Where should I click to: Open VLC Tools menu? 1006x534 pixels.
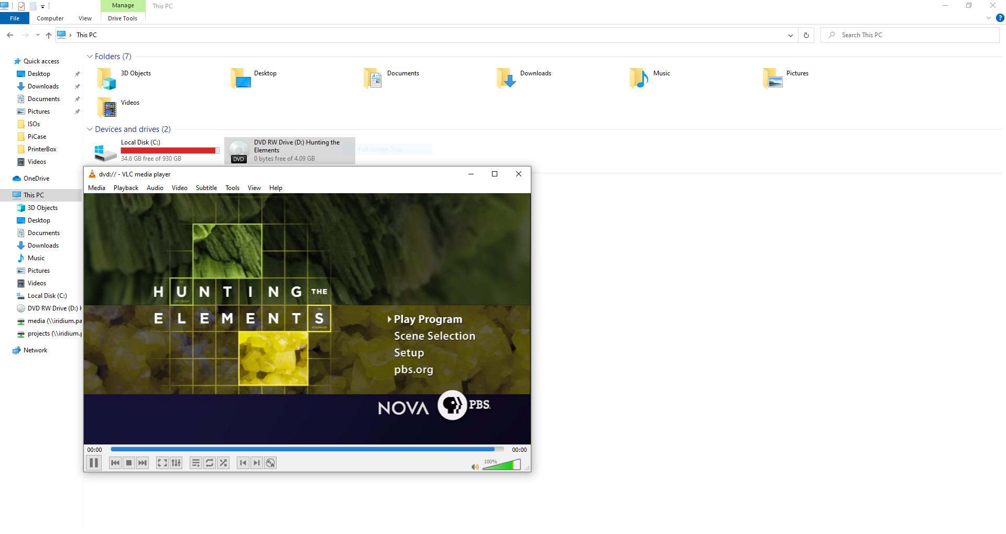(233, 188)
